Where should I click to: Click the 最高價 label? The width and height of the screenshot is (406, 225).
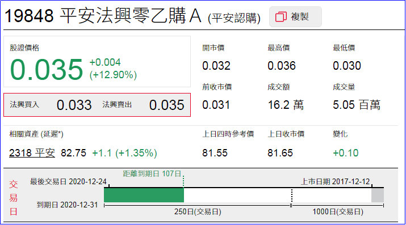click(x=279, y=48)
